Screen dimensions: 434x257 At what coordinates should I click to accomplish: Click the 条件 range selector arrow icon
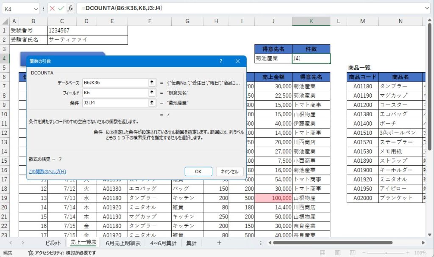point(152,102)
